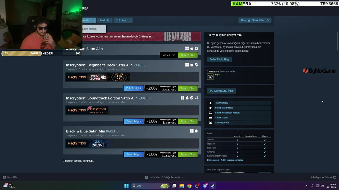Open Google Chrome from the taskbar
The height and width of the screenshot is (190, 339).
click(189, 186)
